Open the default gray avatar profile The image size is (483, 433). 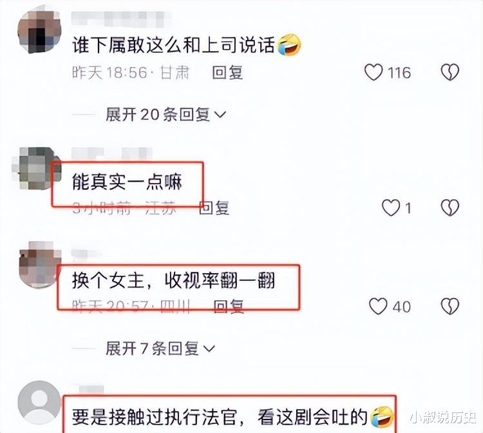coord(39,402)
